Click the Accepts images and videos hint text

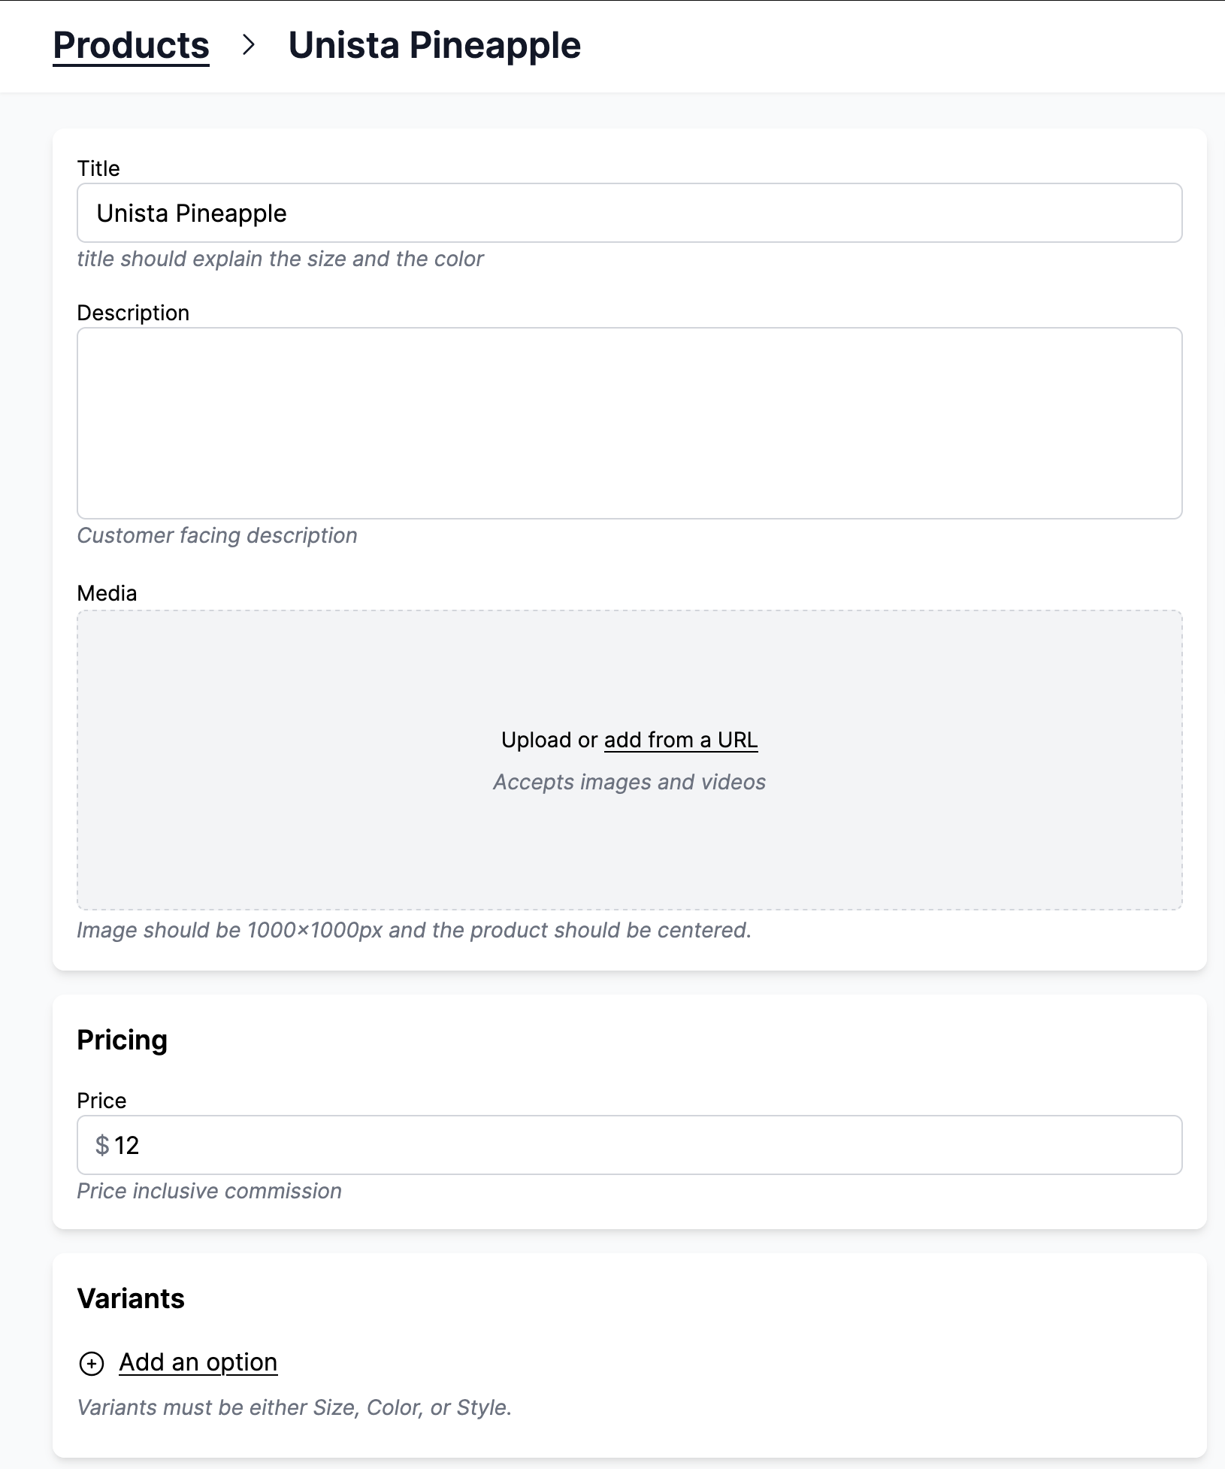(x=629, y=782)
